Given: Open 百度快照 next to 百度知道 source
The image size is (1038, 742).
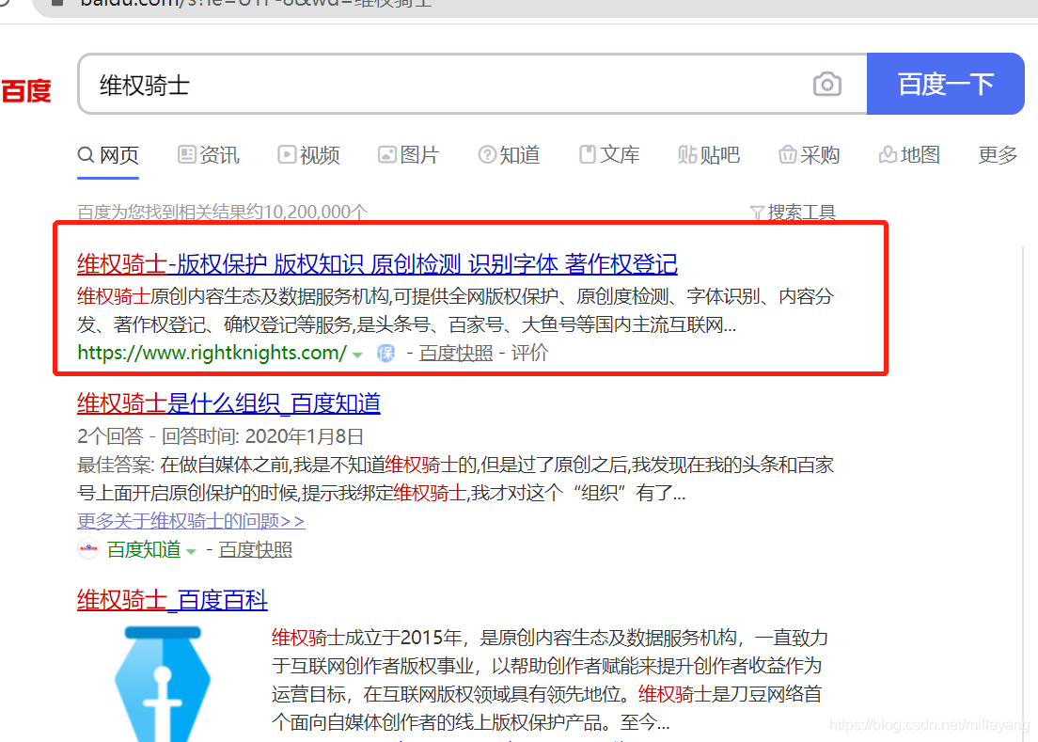Looking at the screenshot, I should [x=256, y=549].
